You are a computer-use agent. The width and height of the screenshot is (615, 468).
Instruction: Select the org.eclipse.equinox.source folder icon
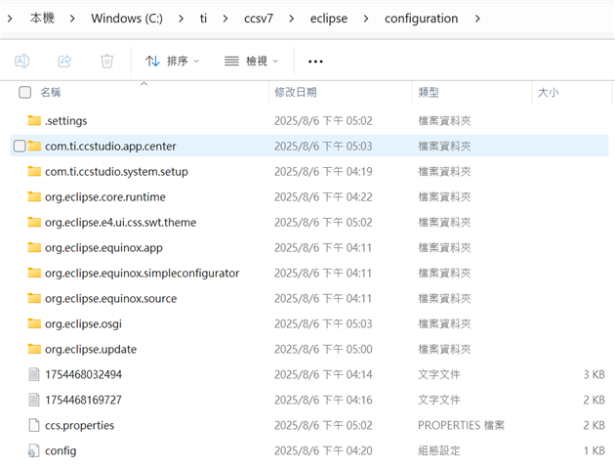[x=34, y=298]
